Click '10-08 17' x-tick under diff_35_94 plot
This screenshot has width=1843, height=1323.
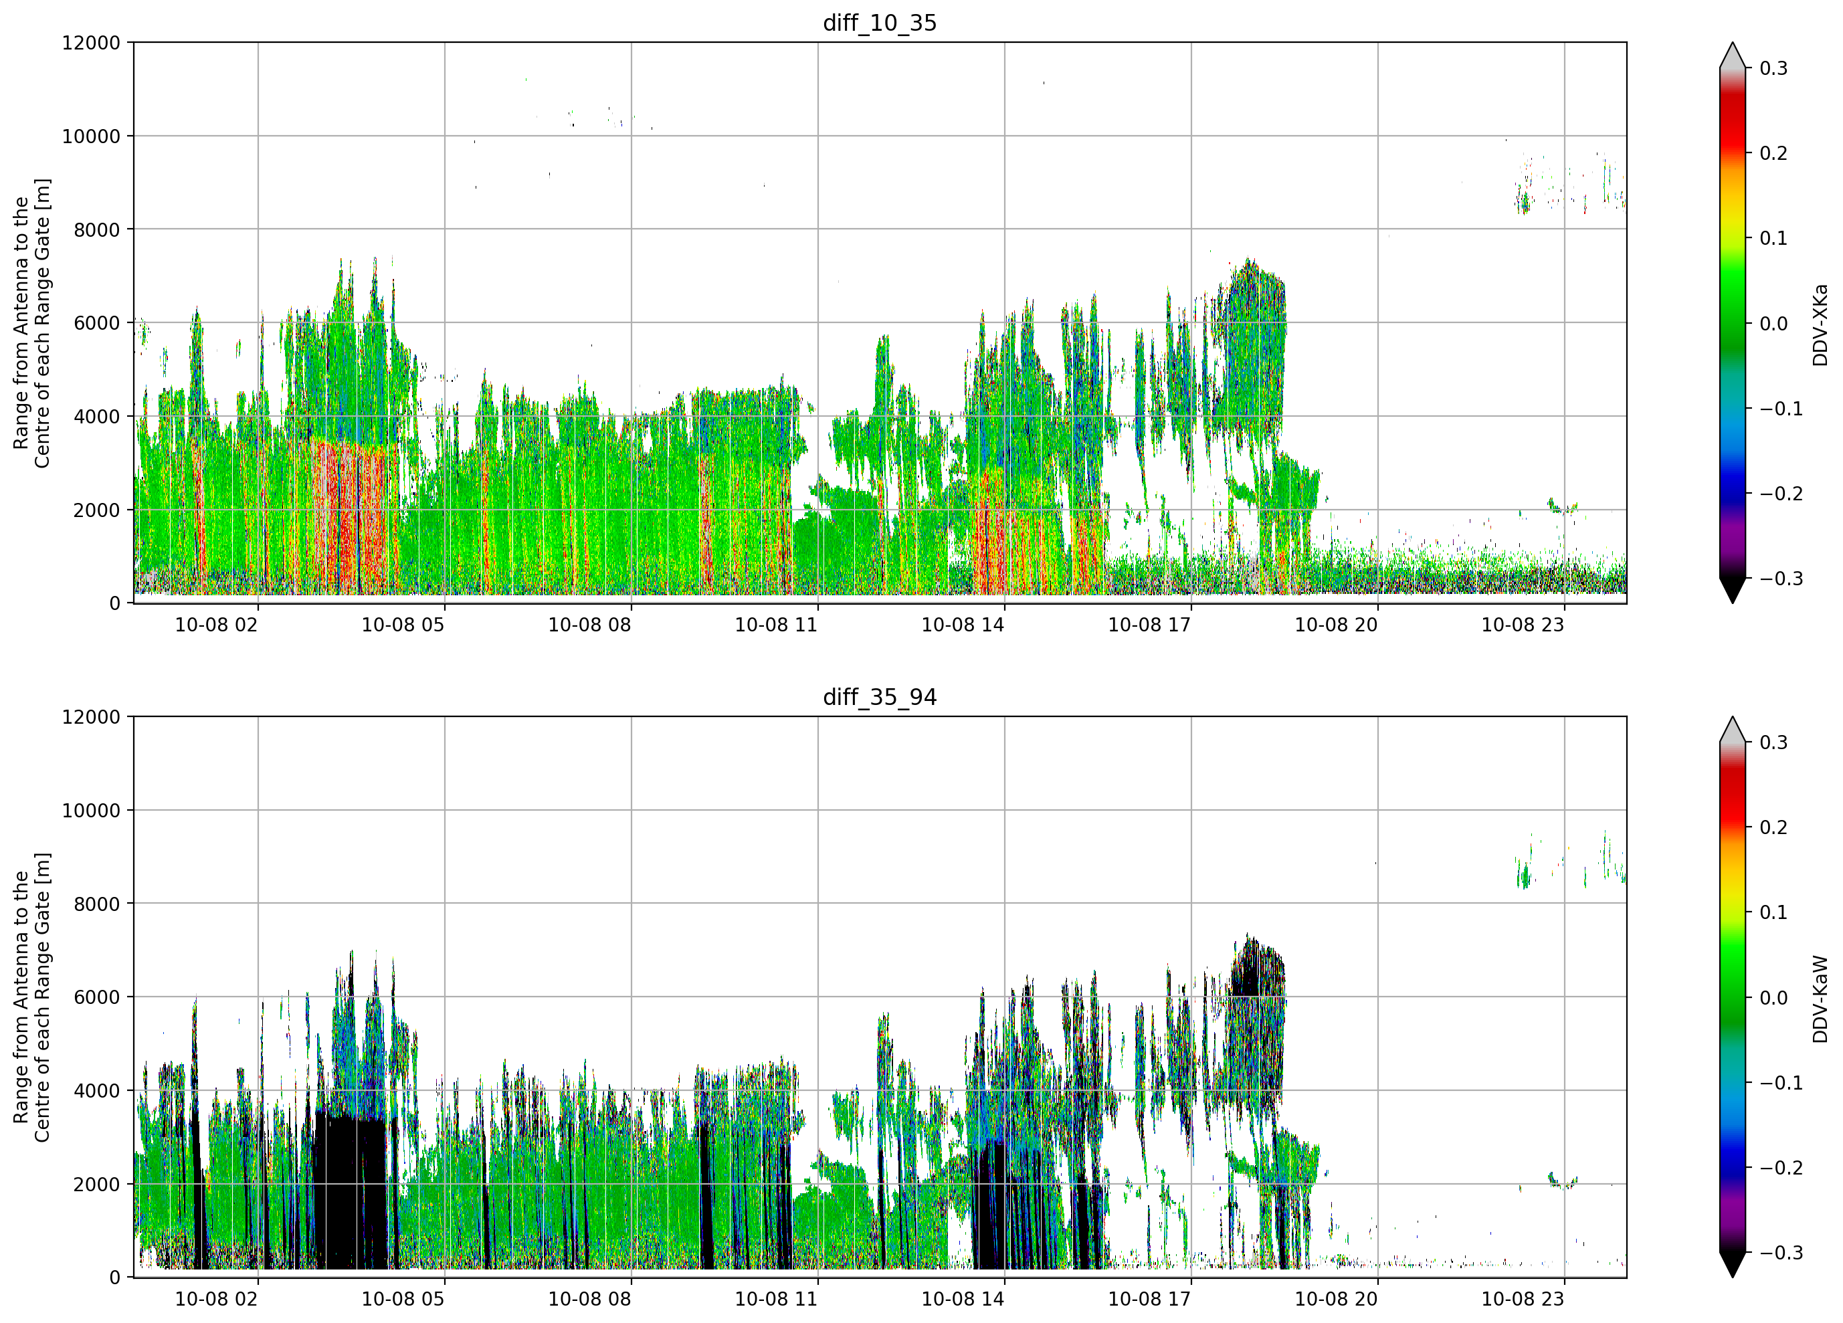click(1150, 1300)
